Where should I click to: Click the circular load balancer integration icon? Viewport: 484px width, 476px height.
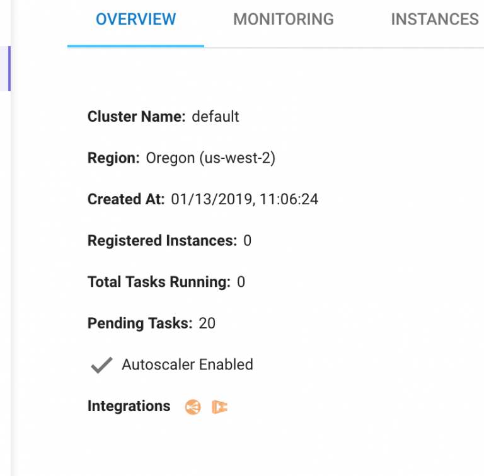tap(193, 407)
